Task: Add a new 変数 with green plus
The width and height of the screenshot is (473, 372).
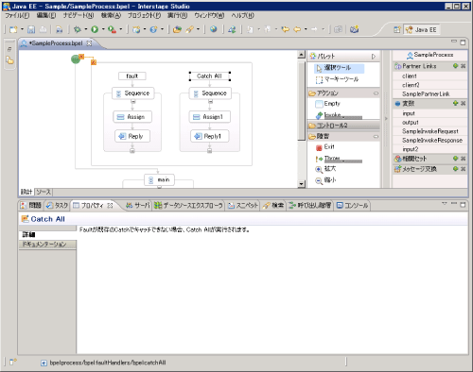Action: click(x=455, y=103)
